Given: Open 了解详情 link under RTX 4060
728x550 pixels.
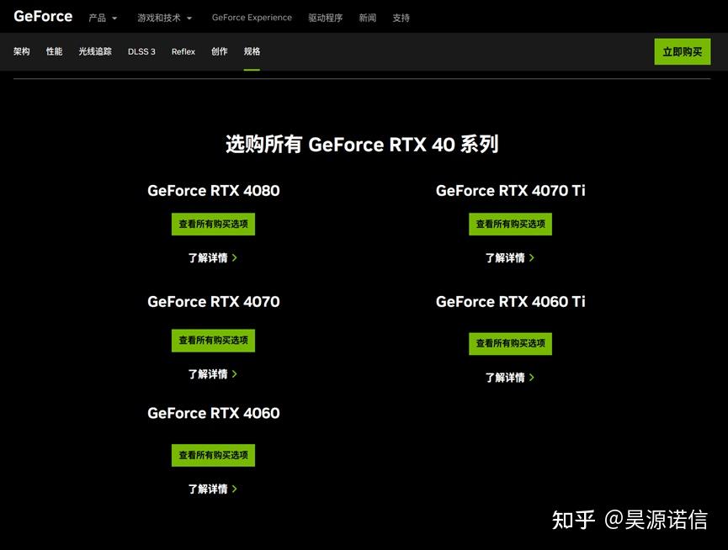Looking at the screenshot, I should click(213, 489).
